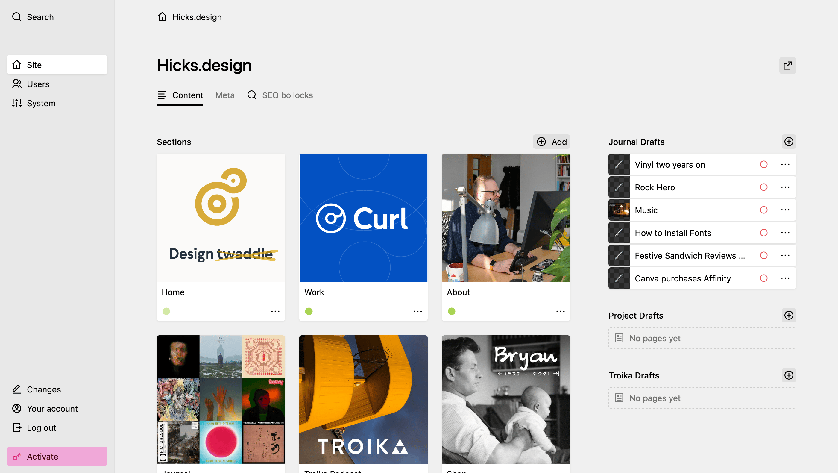Click the Add section button

point(551,142)
